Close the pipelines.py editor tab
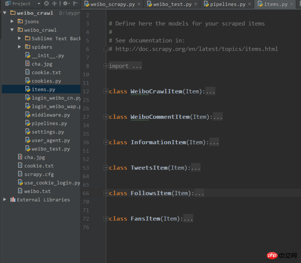 (x=250, y=5)
